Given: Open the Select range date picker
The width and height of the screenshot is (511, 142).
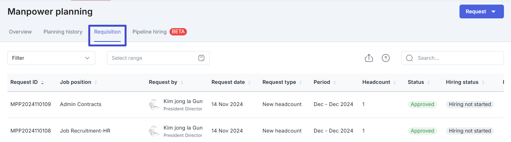Looking at the screenshot, I should coord(153,58).
